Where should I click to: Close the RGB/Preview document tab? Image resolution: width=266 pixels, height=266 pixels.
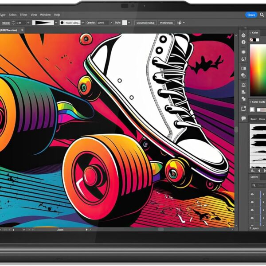22,30
